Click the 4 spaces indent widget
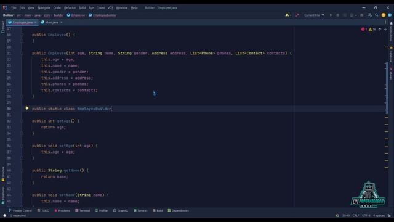The width and height of the screenshot is (394, 222). click(379, 216)
